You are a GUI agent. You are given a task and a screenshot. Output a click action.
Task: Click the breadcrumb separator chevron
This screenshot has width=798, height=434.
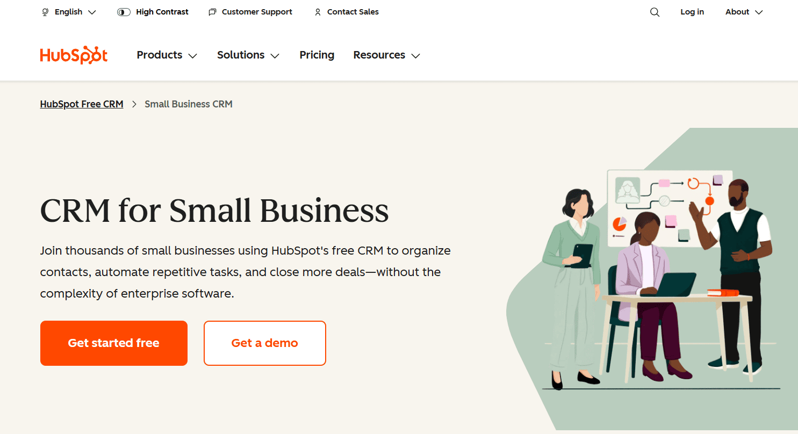point(134,104)
